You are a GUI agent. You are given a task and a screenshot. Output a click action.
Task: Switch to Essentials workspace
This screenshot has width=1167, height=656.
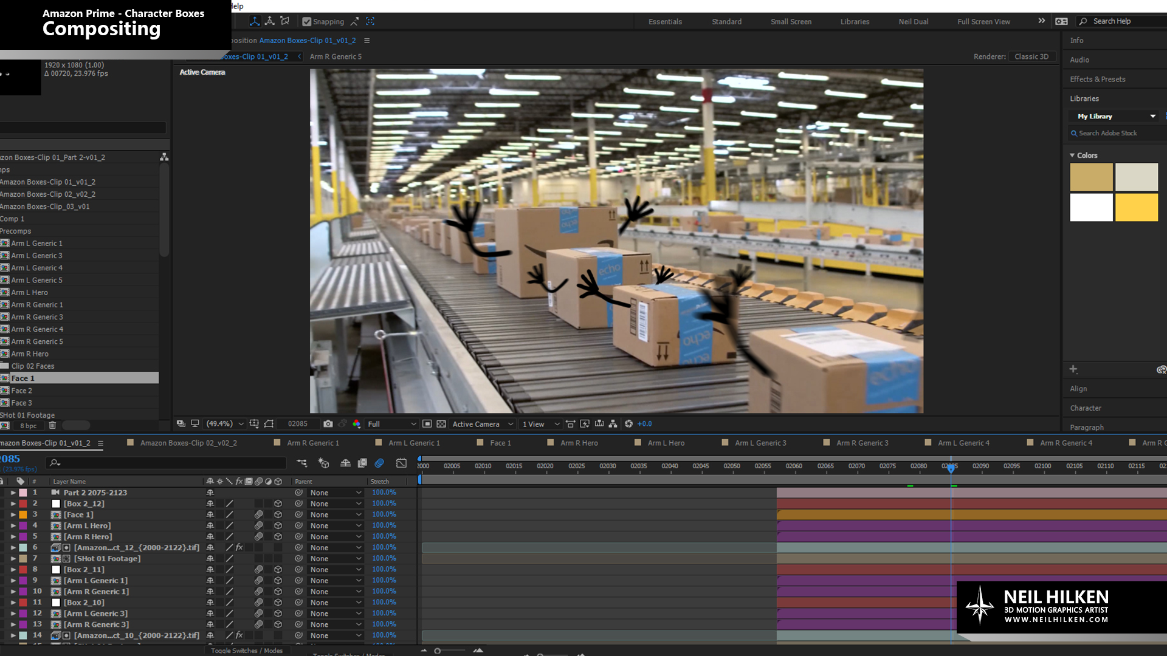click(x=665, y=21)
